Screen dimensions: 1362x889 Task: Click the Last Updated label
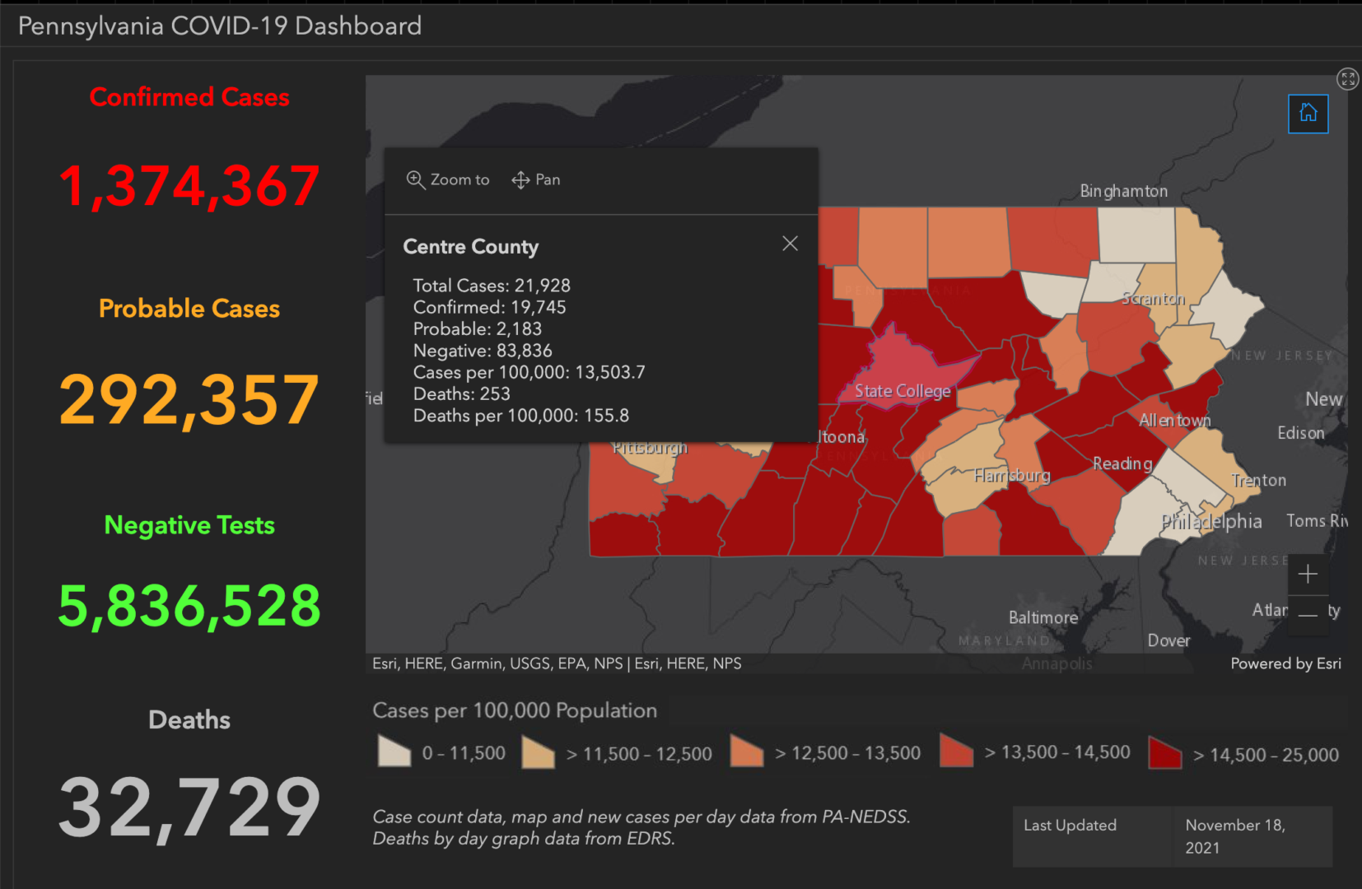tap(1070, 826)
